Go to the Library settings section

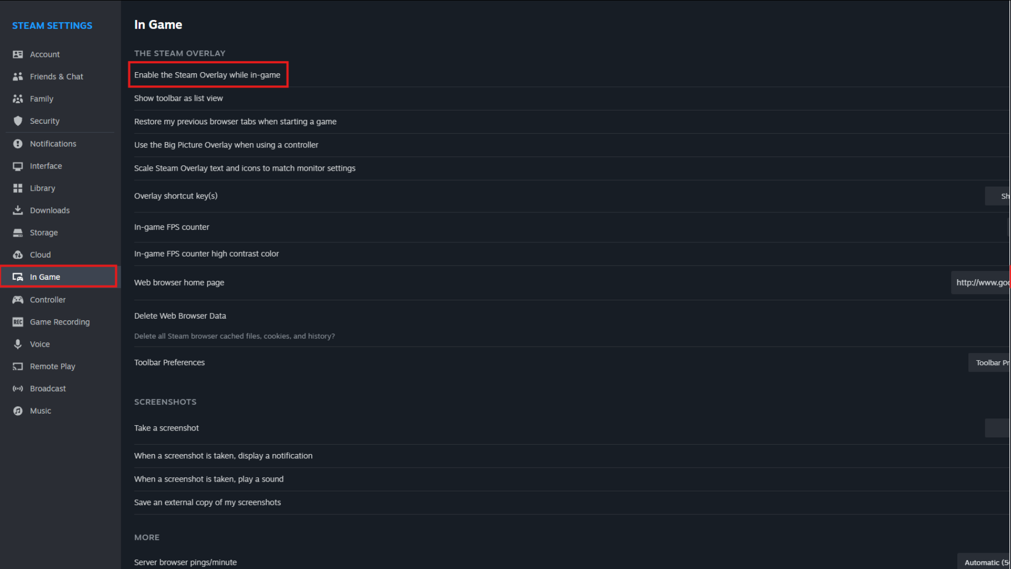tap(42, 188)
